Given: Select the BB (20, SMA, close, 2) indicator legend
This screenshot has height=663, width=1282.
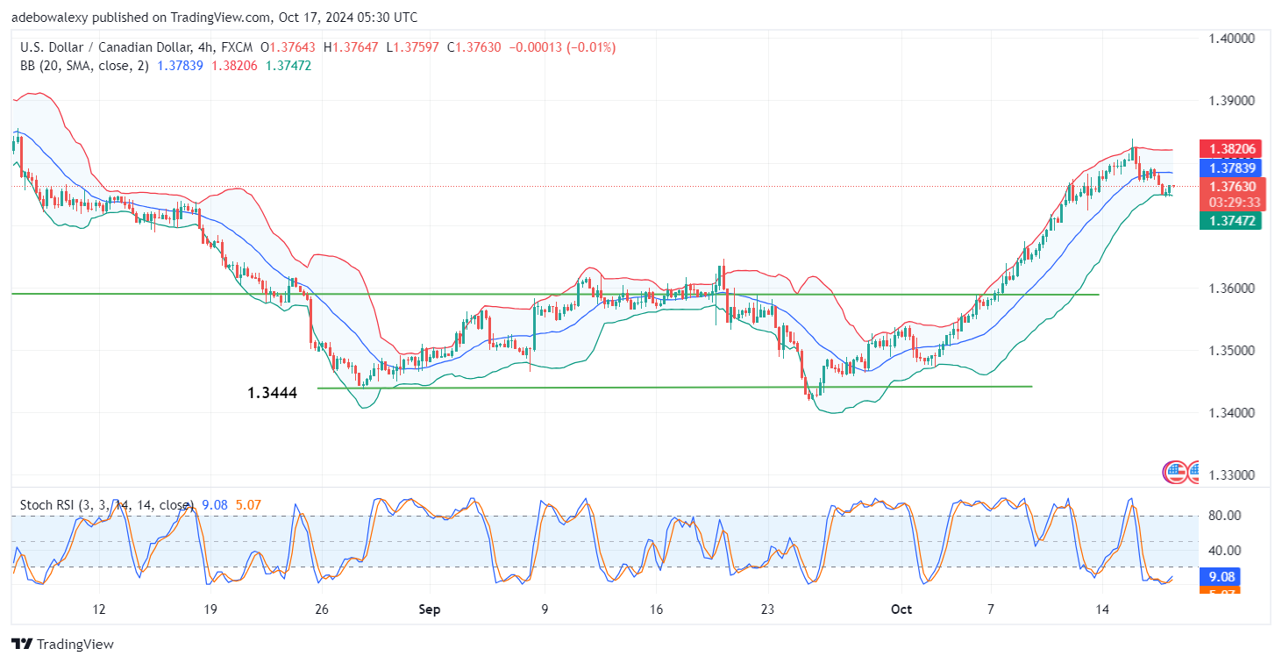Looking at the screenshot, I should (x=85, y=66).
